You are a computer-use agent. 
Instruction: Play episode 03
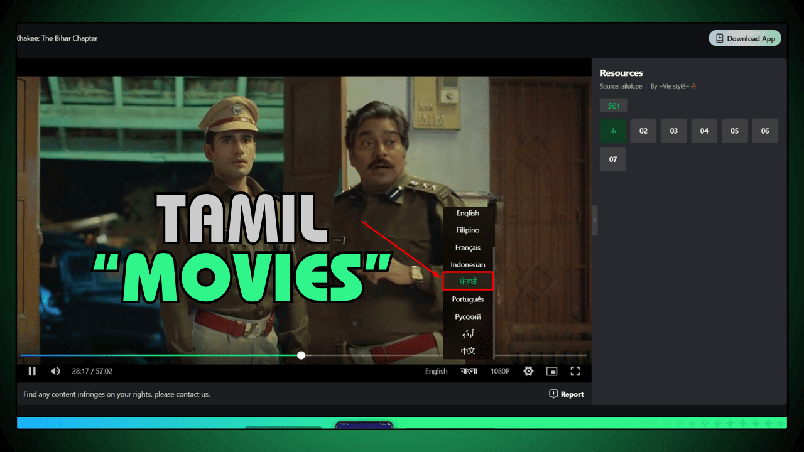coord(674,131)
